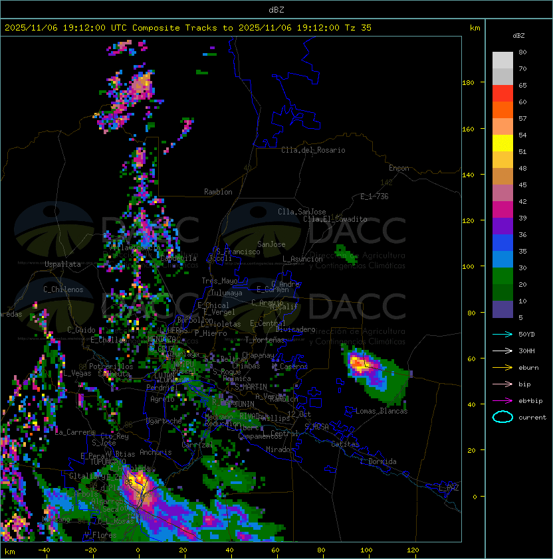Image resolution: width=553 pixels, height=559 pixels.
Task: Click the '140' km tick on right axis
Action: pyautogui.click(x=468, y=175)
